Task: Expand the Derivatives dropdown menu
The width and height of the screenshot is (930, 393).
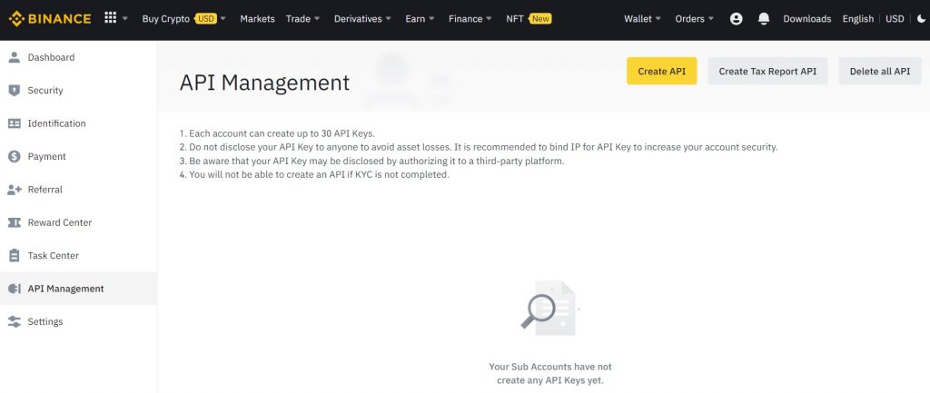Action: point(362,19)
